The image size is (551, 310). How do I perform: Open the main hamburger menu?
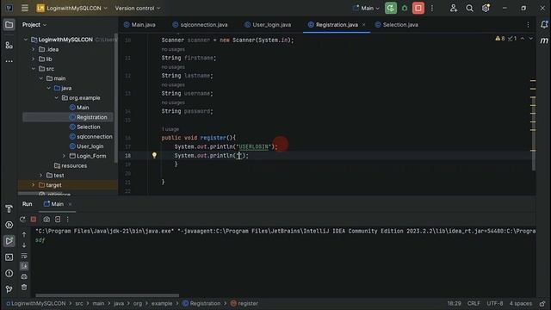25,8
